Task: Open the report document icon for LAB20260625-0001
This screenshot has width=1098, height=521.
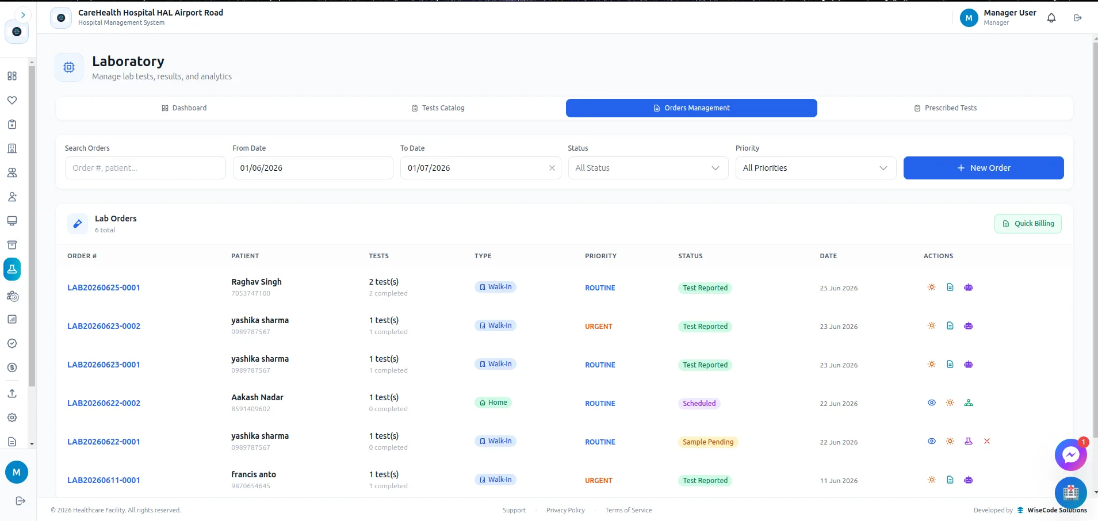Action: tap(950, 288)
